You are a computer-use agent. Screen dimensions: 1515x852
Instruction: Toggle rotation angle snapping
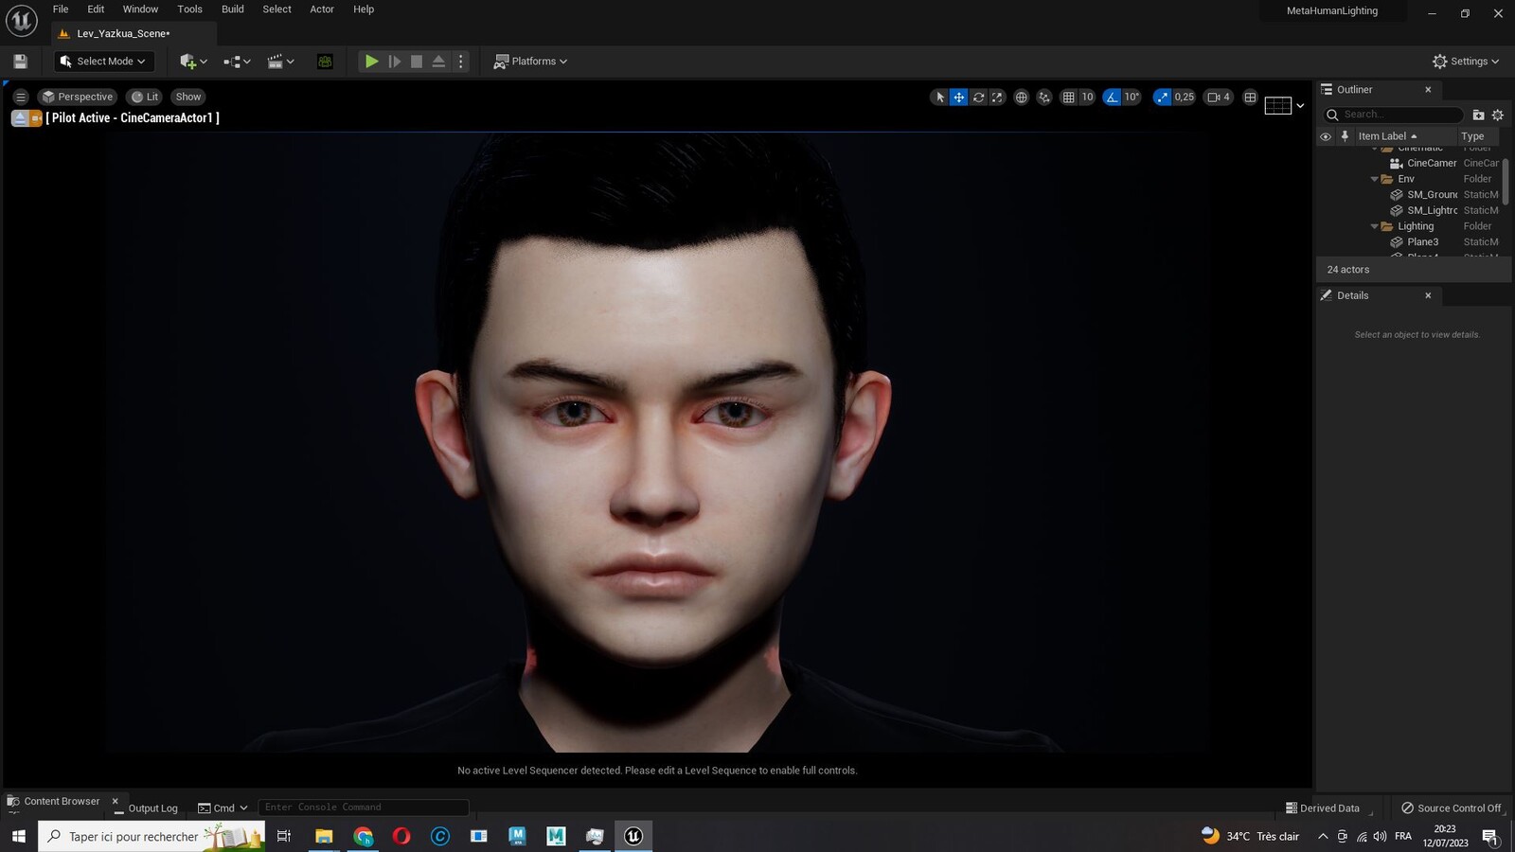[x=1112, y=97]
